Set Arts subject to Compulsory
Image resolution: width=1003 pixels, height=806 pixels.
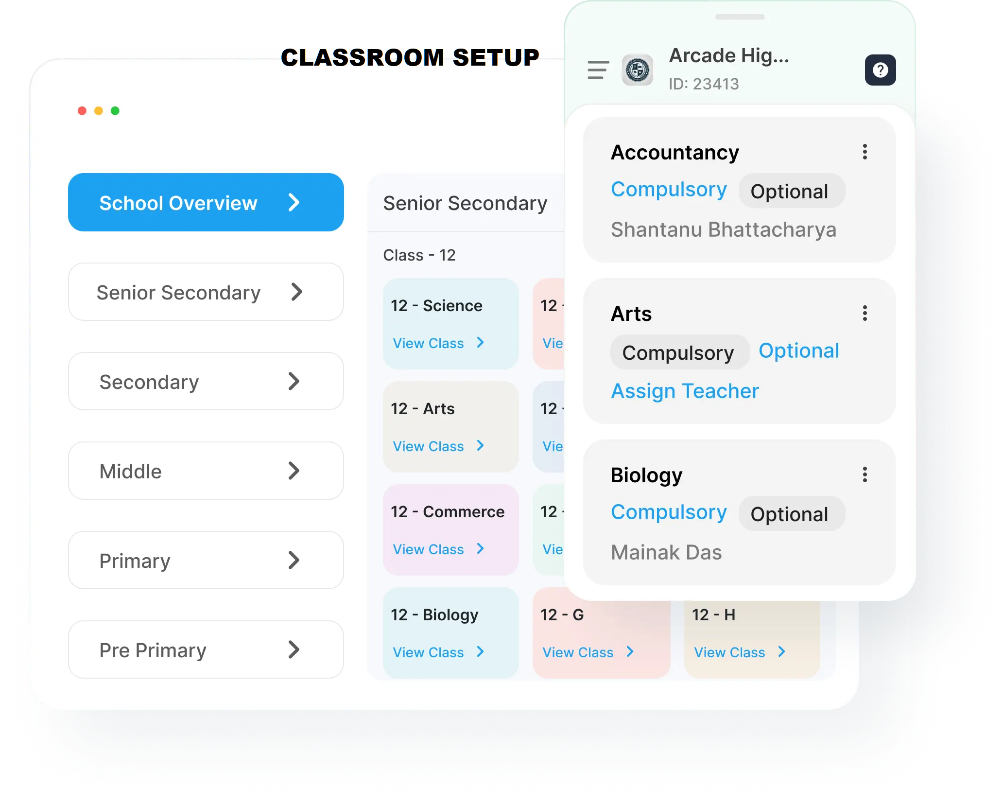tap(678, 353)
